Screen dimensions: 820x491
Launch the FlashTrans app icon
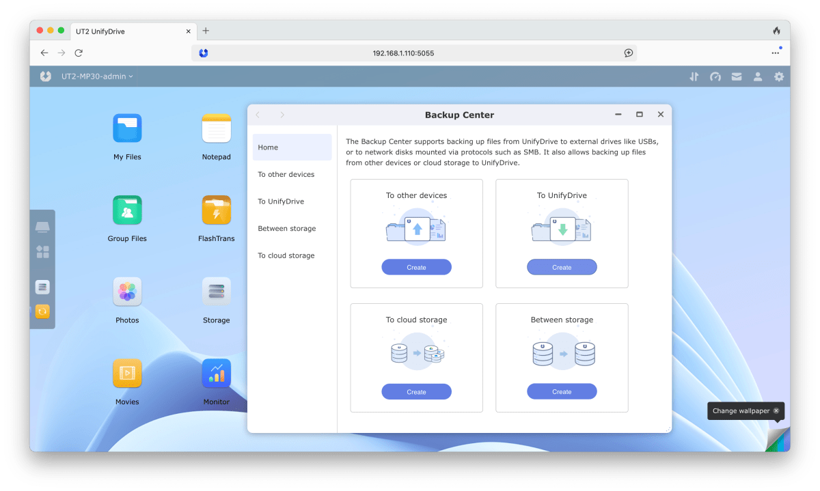(x=216, y=210)
